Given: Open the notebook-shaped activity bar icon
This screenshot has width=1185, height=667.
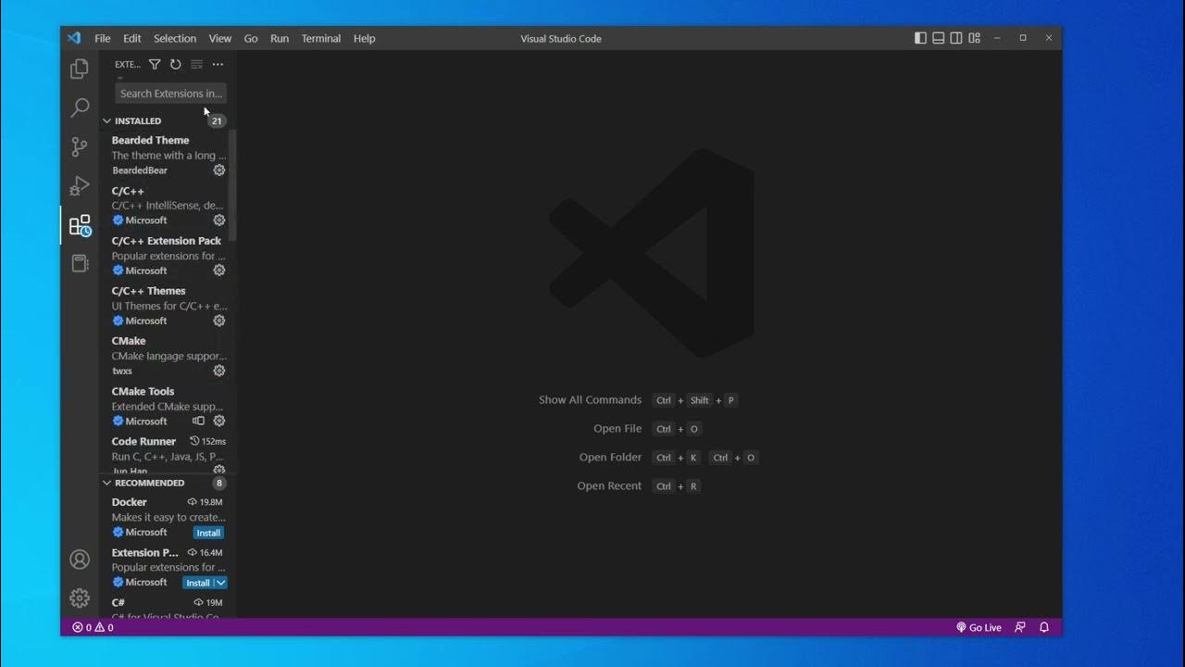Looking at the screenshot, I should click(x=80, y=264).
